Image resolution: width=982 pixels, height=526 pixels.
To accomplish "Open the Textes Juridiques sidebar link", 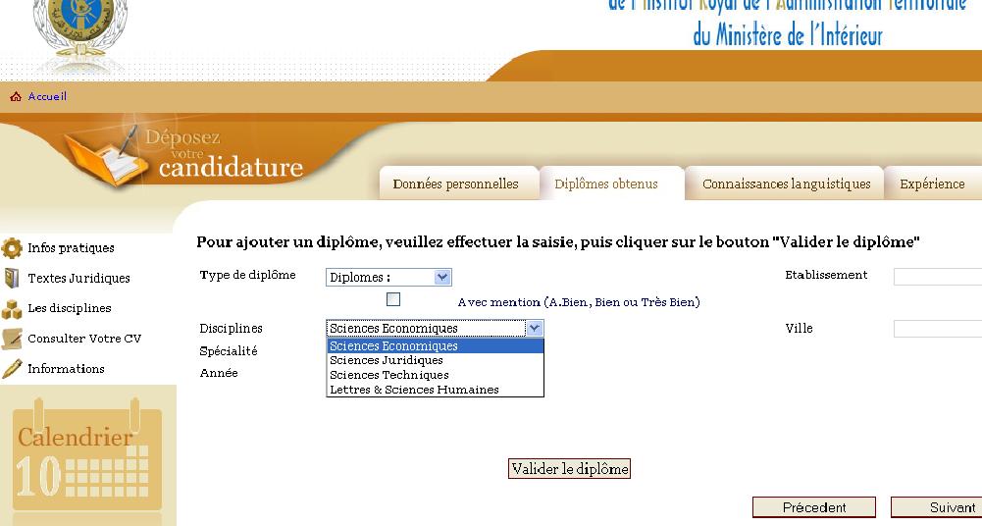I will click(78, 278).
